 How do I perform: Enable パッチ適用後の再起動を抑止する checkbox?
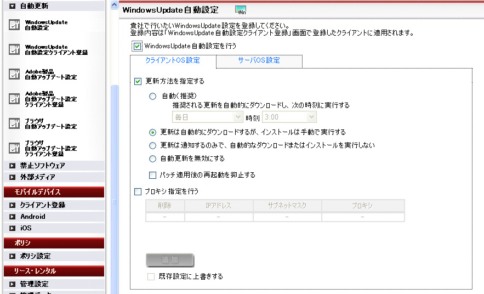(152, 175)
